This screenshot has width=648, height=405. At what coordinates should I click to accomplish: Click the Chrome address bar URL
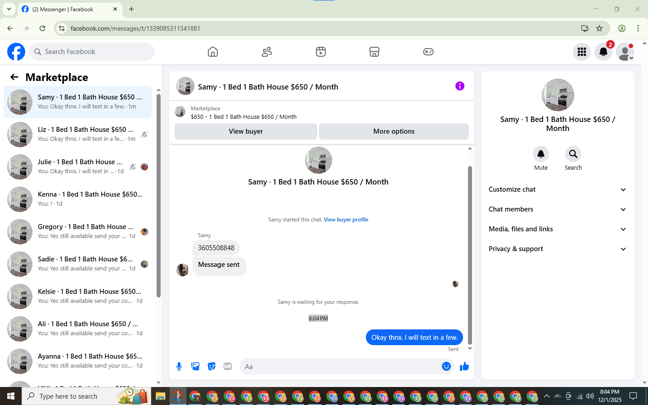tap(135, 28)
